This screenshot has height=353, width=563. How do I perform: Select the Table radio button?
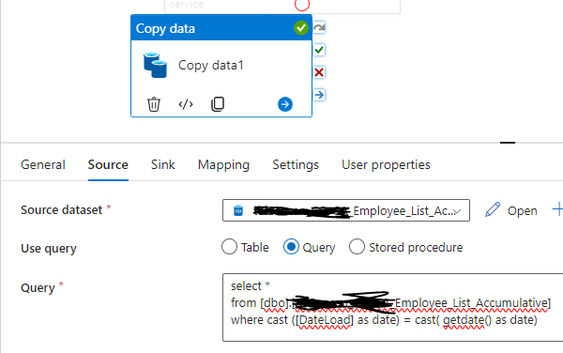[x=229, y=247]
